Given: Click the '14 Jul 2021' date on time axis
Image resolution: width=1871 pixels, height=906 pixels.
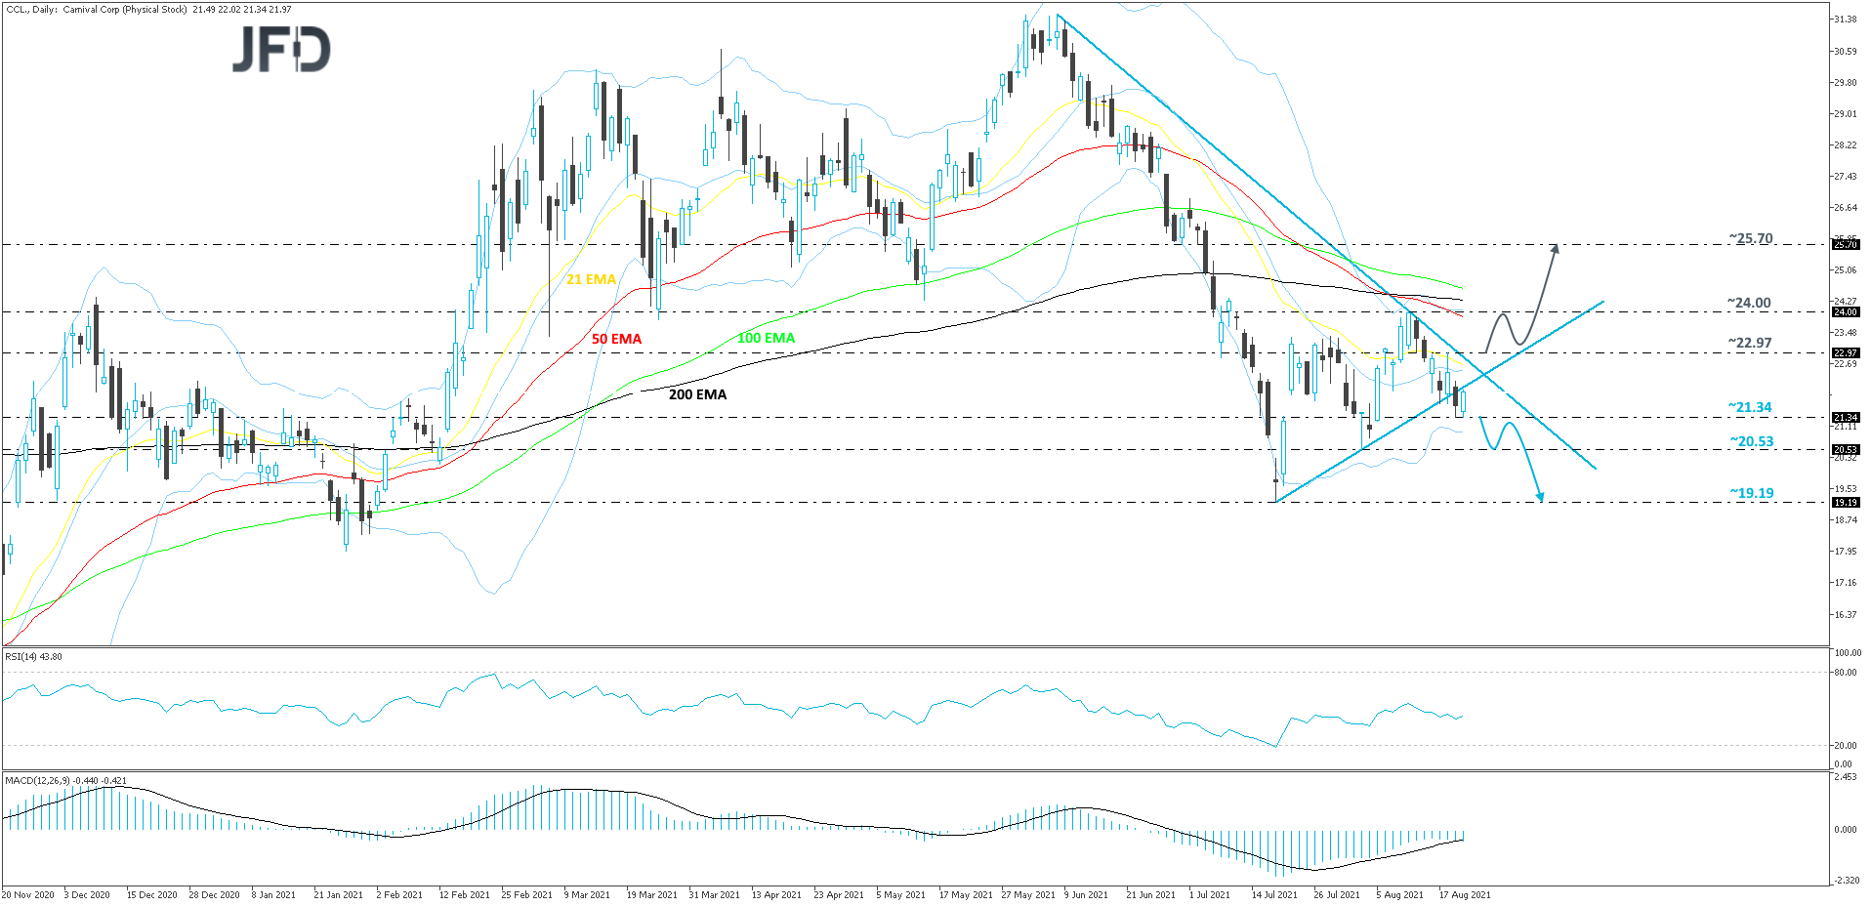Looking at the screenshot, I should (1274, 894).
